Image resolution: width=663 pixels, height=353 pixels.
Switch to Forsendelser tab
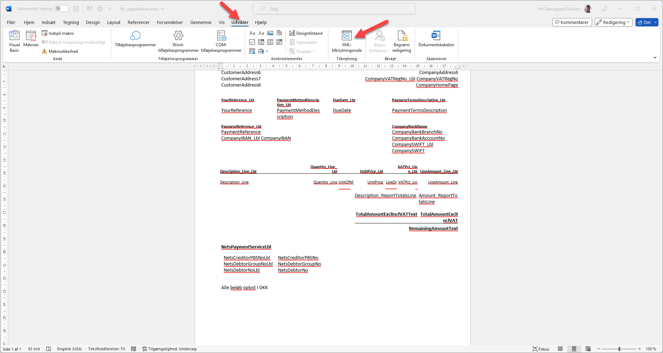tap(170, 22)
